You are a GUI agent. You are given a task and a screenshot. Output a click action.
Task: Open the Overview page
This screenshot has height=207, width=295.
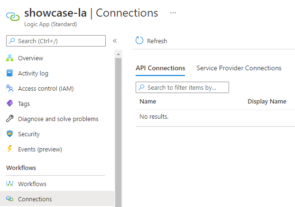click(x=30, y=58)
